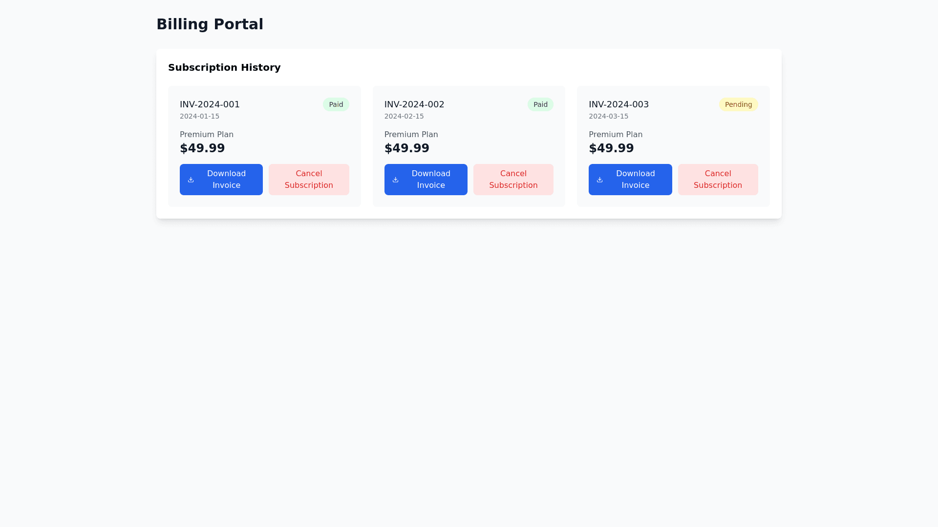Download the invoice for INV-2024-002
Viewport: 938px width, 527px height.
(426, 180)
